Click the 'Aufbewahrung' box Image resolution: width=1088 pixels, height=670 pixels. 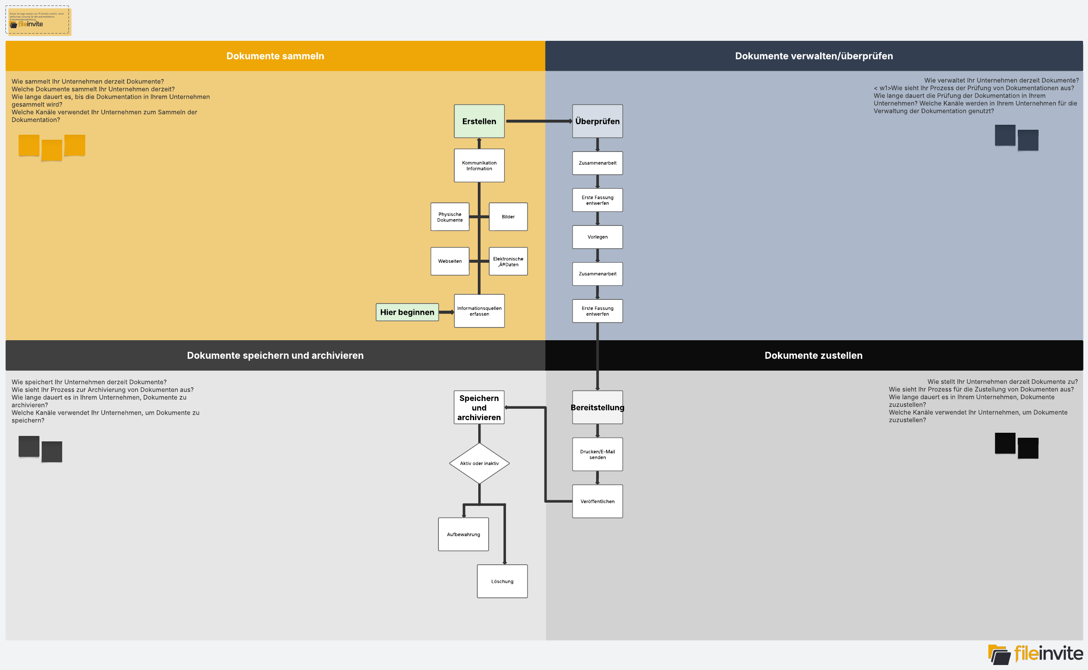tap(463, 534)
